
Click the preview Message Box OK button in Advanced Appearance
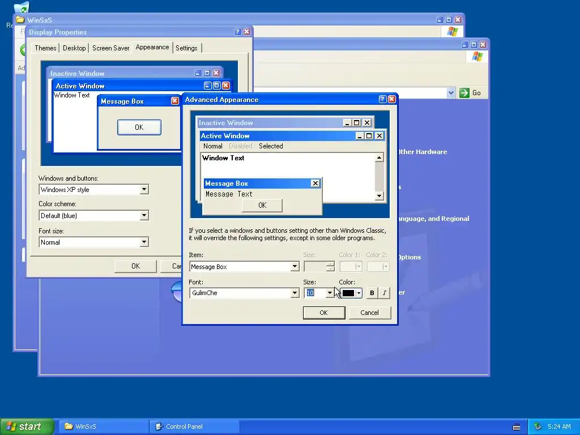[x=262, y=205]
